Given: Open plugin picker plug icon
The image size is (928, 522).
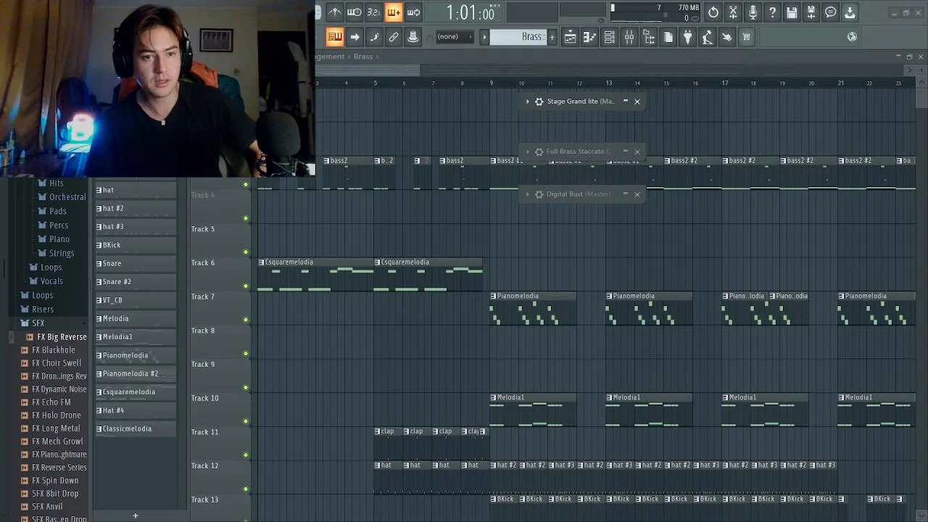Looking at the screenshot, I should tap(687, 37).
